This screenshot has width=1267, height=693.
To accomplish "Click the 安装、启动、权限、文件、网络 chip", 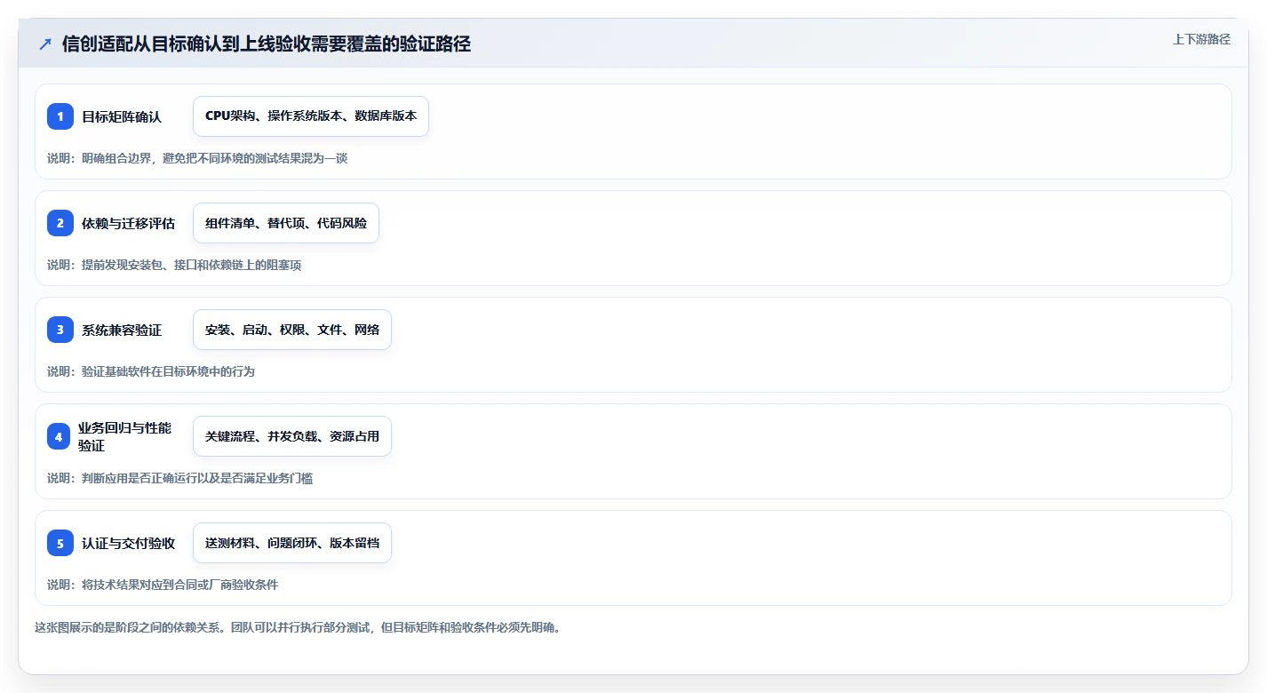I will 292,330.
